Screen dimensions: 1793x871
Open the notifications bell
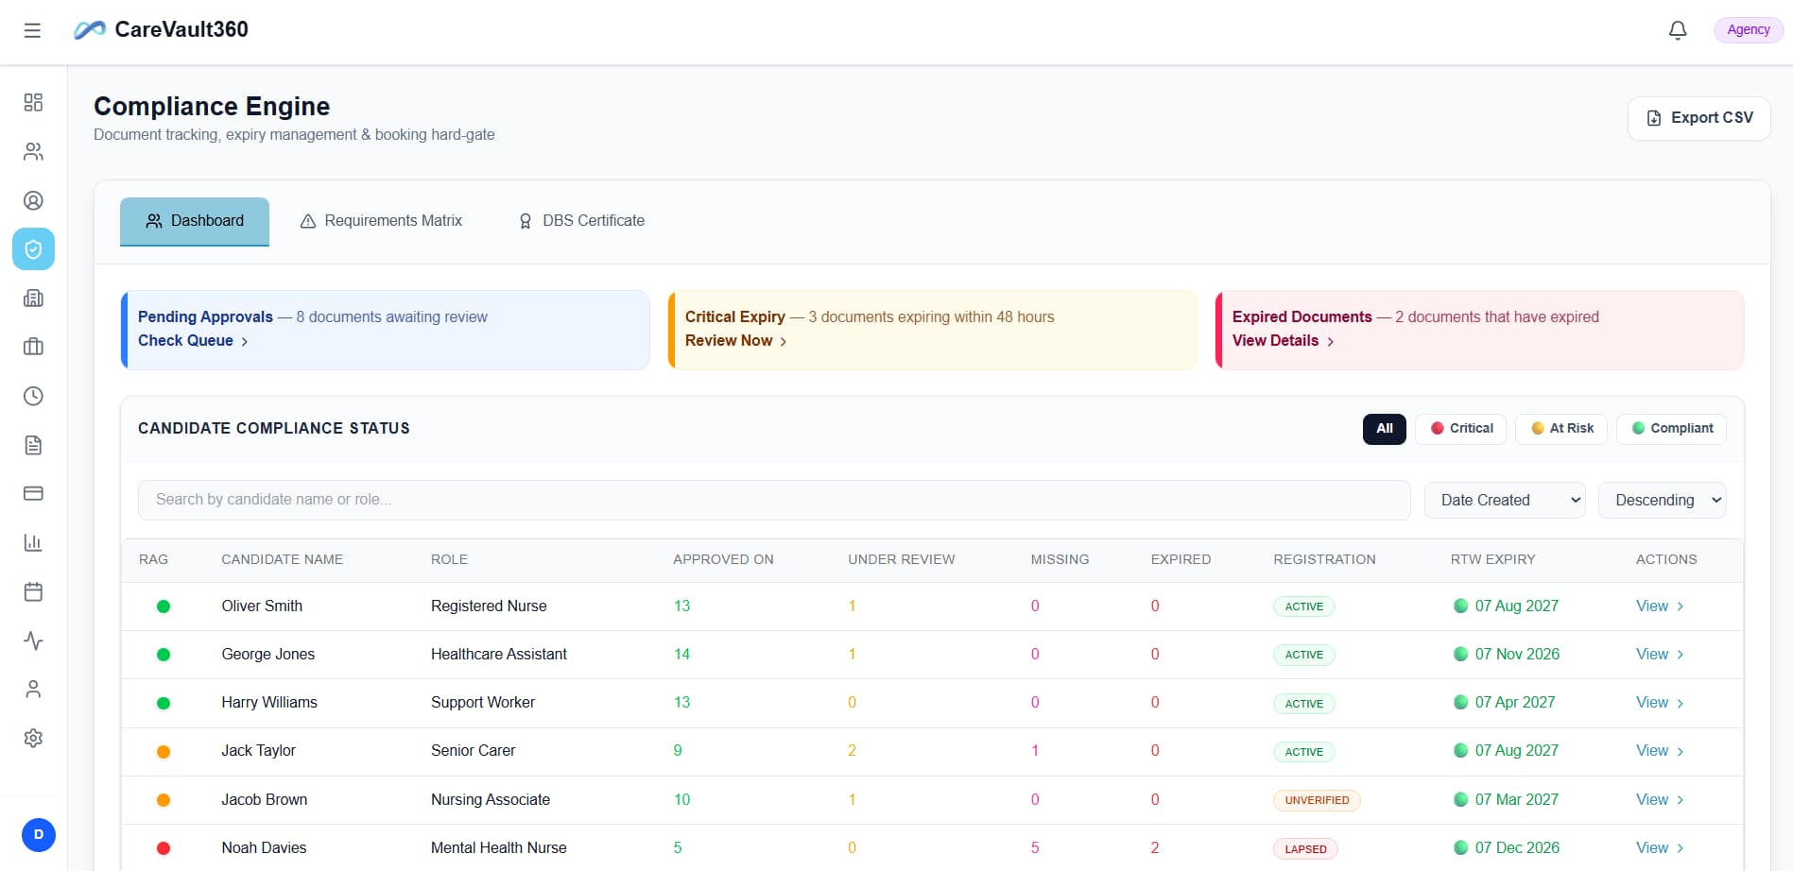coord(1678,30)
